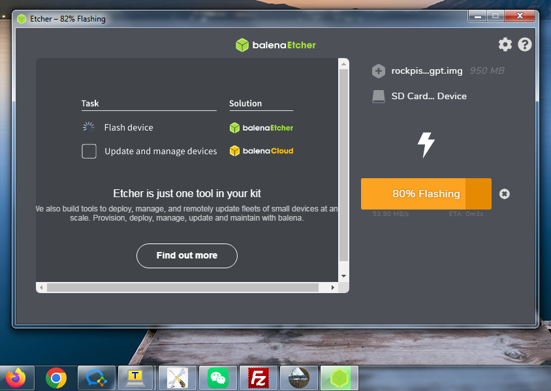Open Etcher settings gear icon
This screenshot has width=551, height=391.
pyautogui.click(x=505, y=44)
